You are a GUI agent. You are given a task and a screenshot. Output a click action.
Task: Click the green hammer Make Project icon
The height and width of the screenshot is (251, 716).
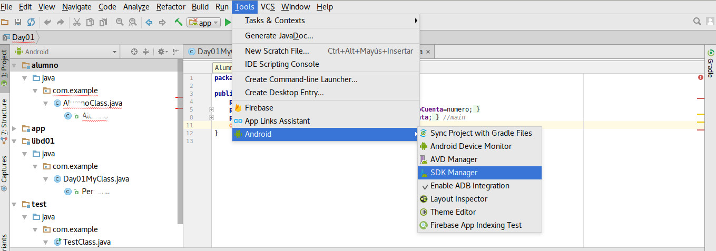pos(179,22)
